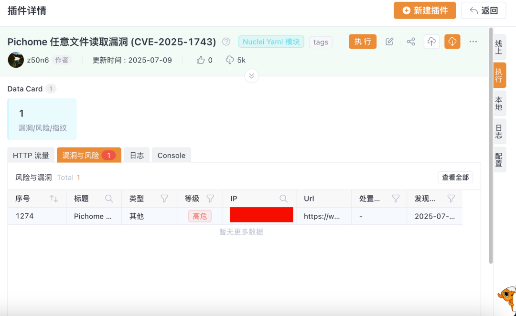The width and height of the screenshot is (516, 316).
Task: Open the 等级 column filter
Action: coord(210,199)
